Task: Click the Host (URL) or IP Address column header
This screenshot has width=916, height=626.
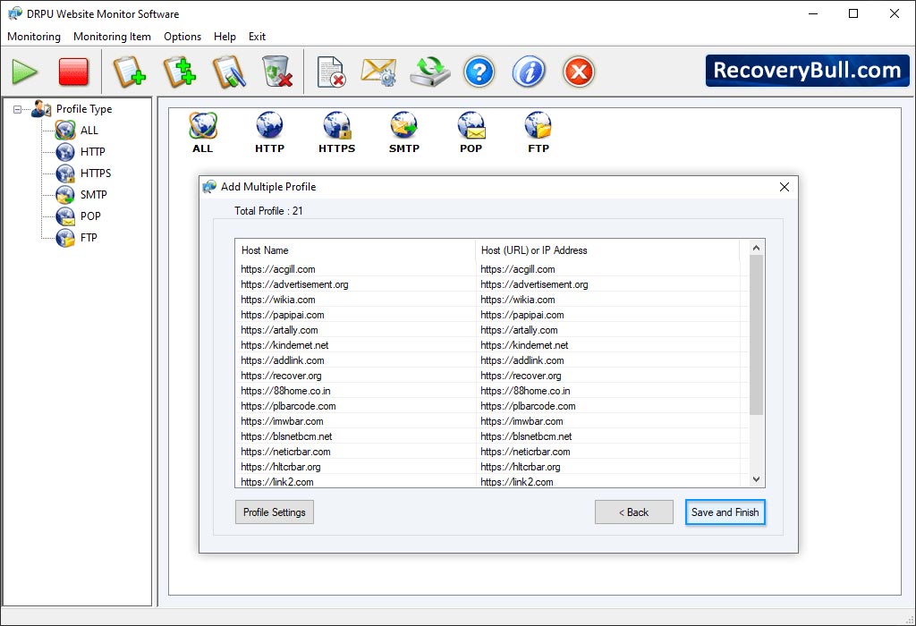Action: [x=607, y=250]
